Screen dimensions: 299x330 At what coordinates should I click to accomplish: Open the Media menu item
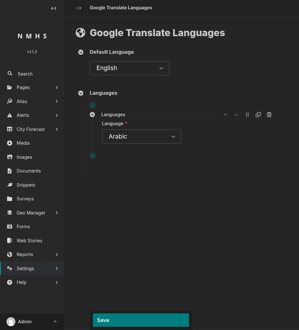click(x=32, y=143)
